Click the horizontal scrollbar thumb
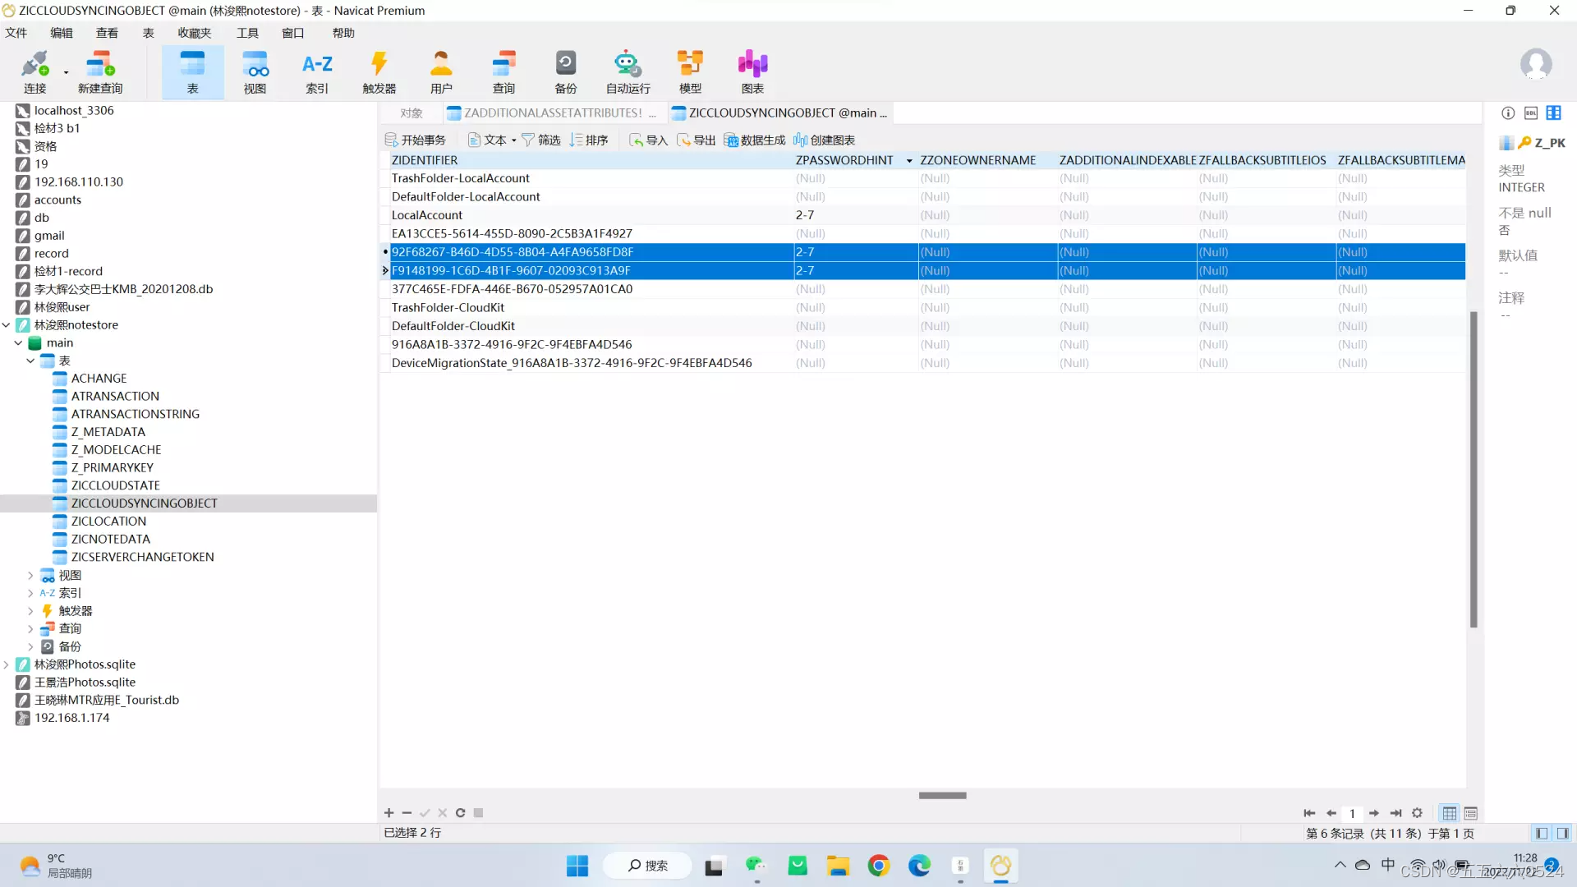Viewport: 1577px width, 887px height. (x=942, y=795)
